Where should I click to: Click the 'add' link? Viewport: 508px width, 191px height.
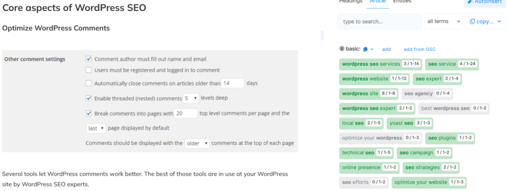[386, 49]
